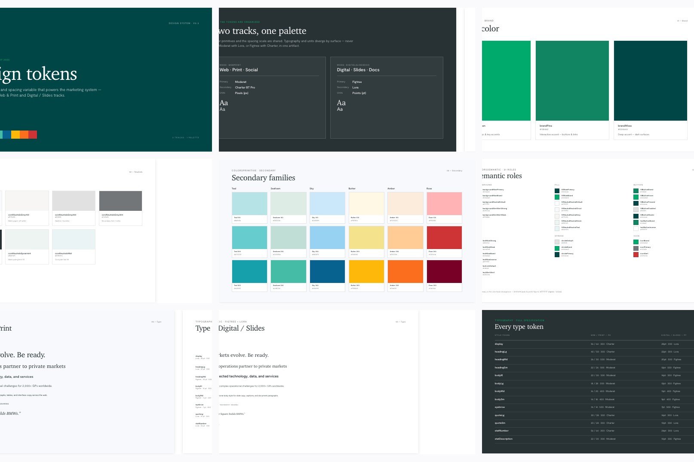Select the coreNeutralsGrey200 swatch
Image resolution: width=694 pixels, height=462 pixels.
pyautogui.click(x=74, y=201)
